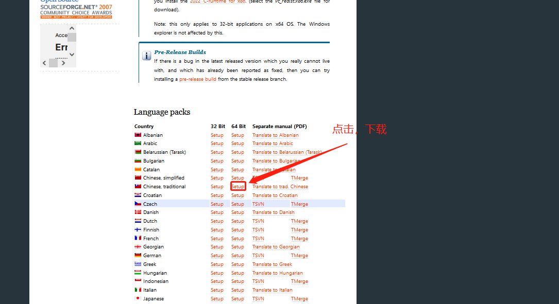Image resolution: width=559 pixels, height=304 pixels.
Task: Open the pre-release build link
Action: pos(197,79)
